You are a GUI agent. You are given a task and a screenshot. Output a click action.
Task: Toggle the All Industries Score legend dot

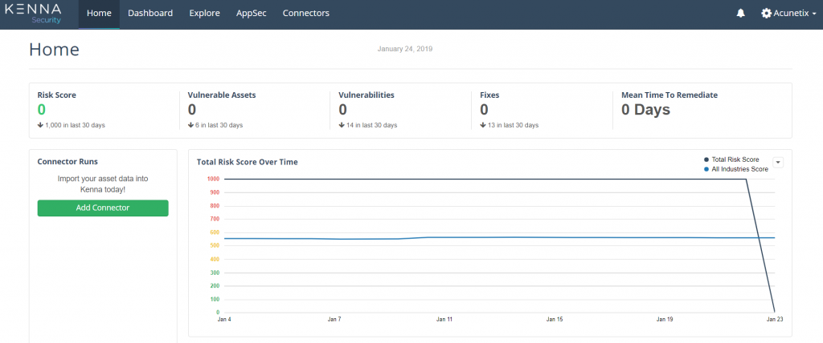click(x=706, y=169)
